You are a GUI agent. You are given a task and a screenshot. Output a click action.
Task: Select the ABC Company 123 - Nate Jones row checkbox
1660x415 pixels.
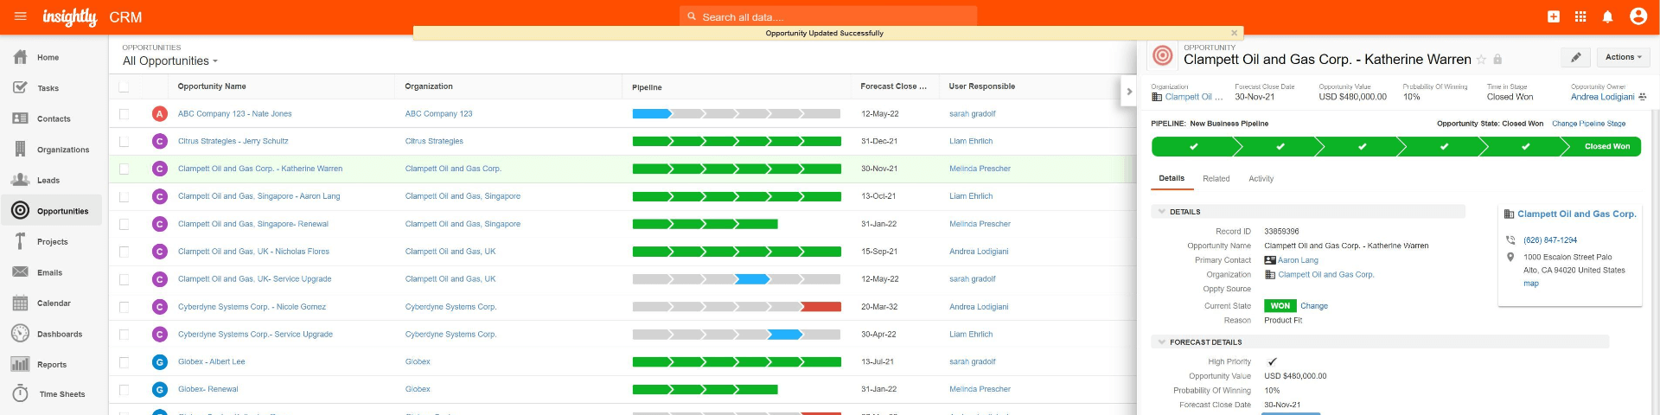pos(124,113)
